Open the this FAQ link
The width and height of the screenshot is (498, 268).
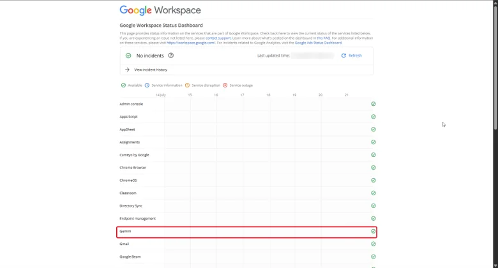[x=323, y=38]
